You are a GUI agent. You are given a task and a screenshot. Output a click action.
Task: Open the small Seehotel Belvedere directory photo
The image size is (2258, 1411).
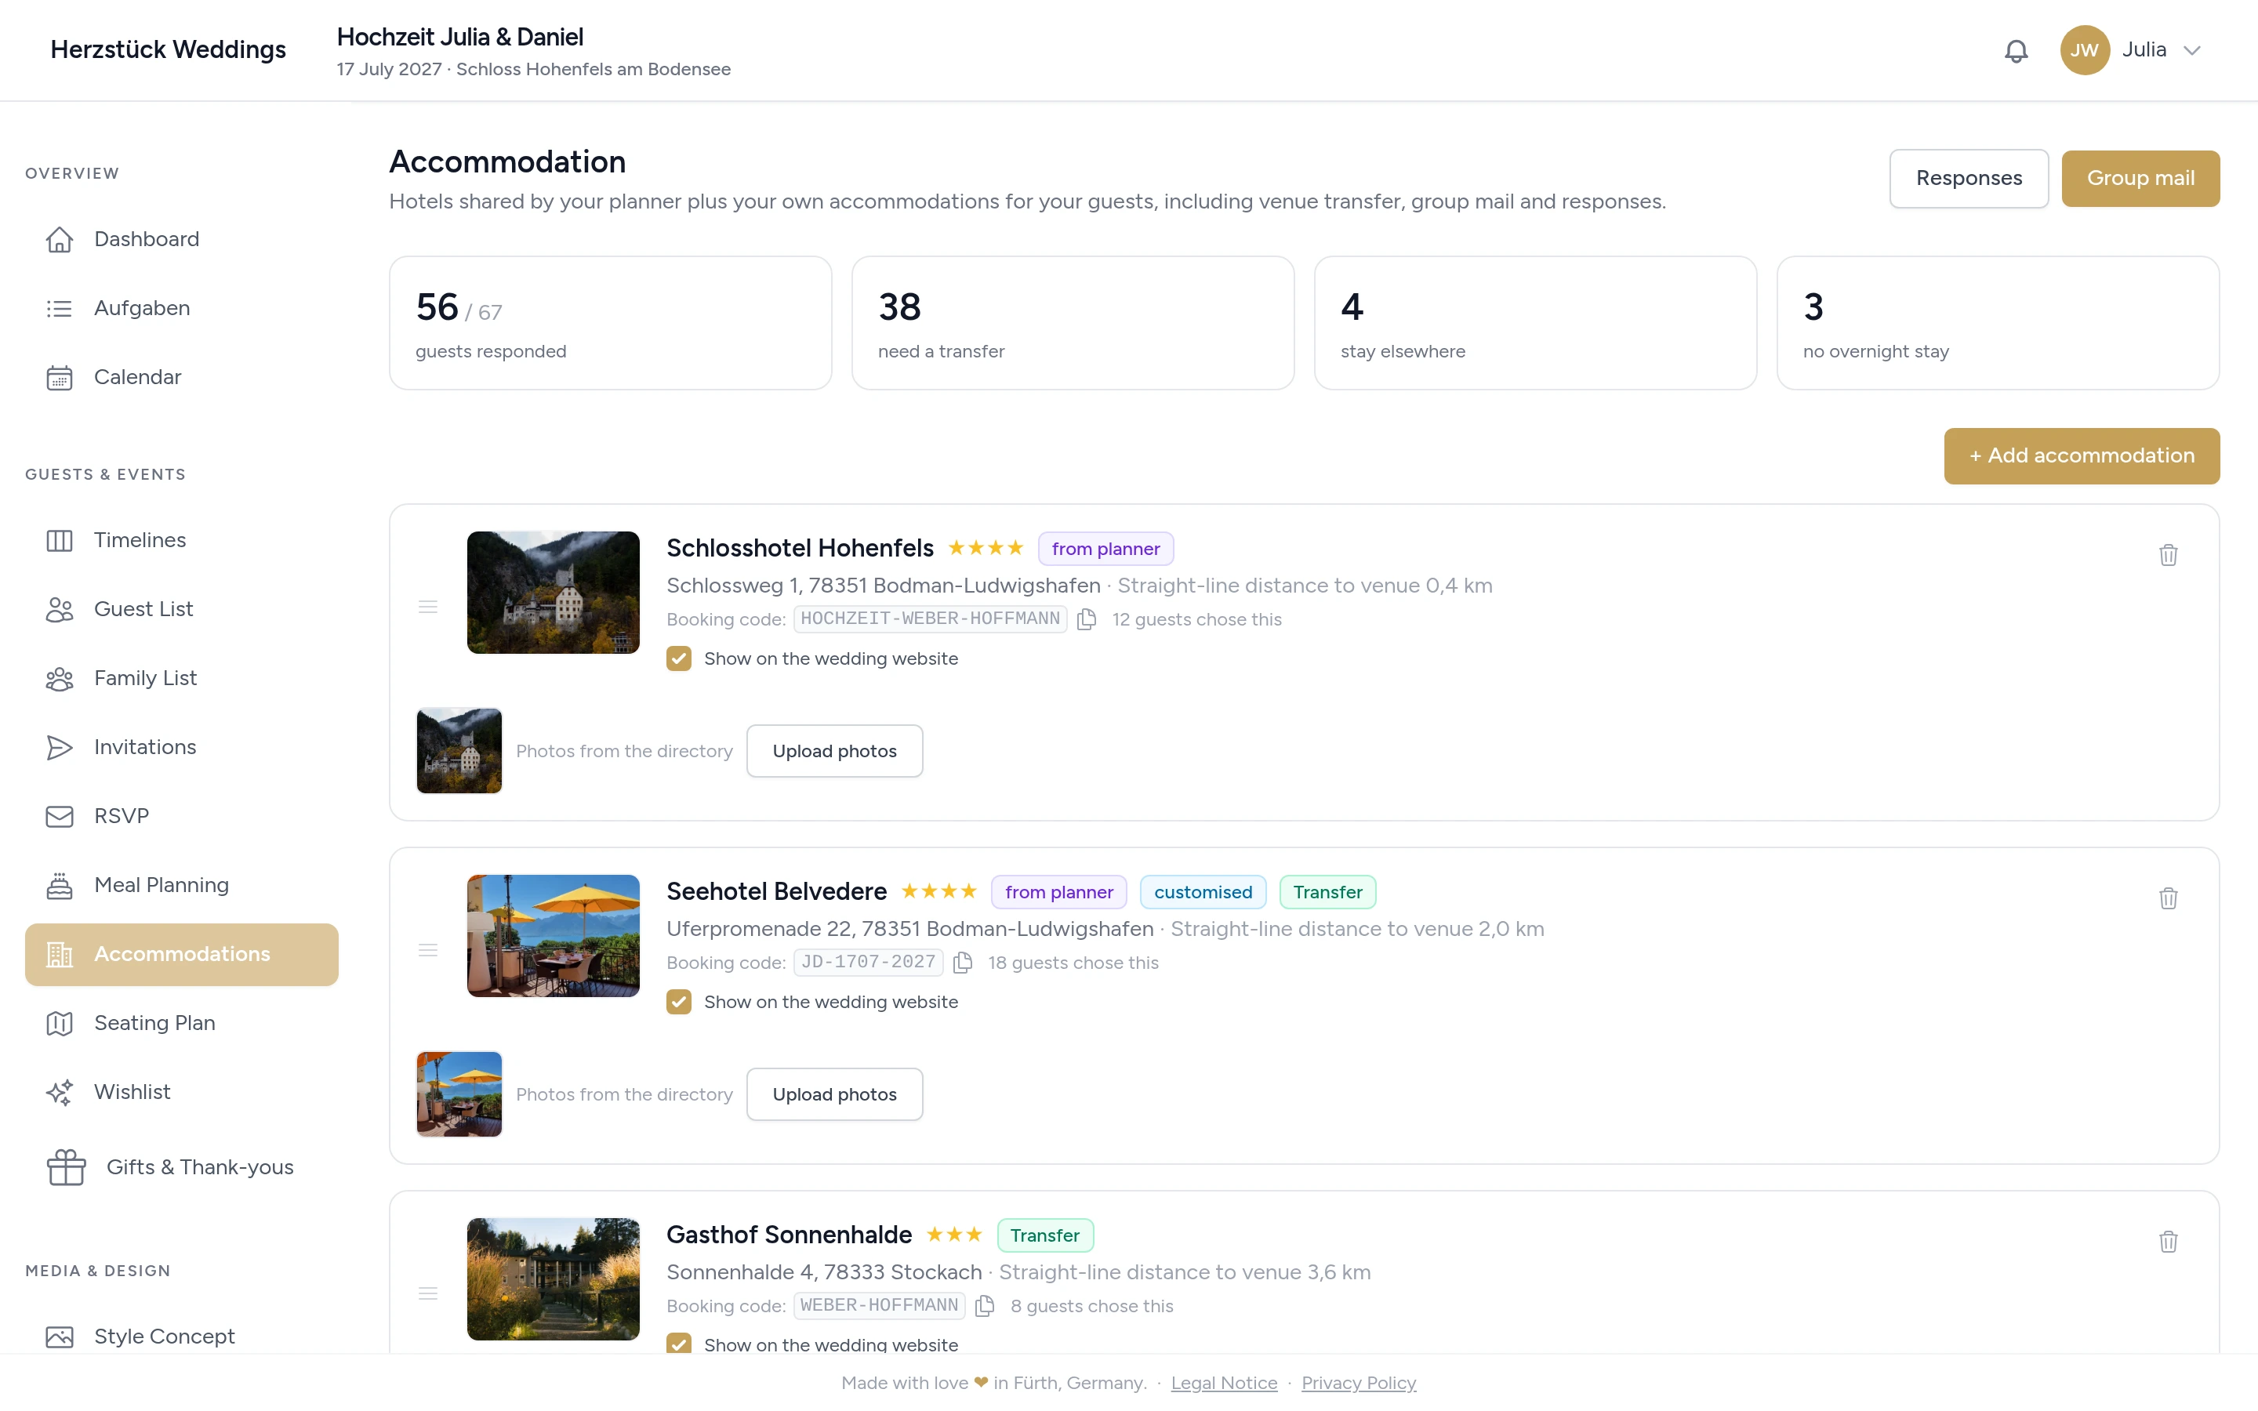click(x=459, y=1094)
